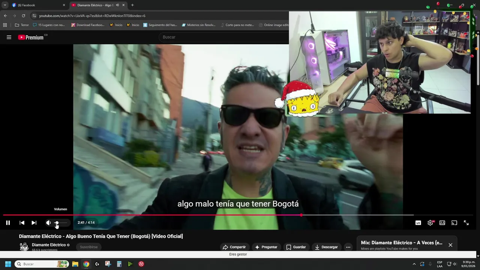This screenshot has height=270, width=480.
Task: Expand the tab search dropdown arrow
Action: pos(5,5)
